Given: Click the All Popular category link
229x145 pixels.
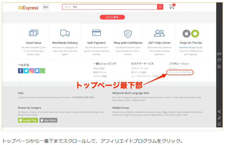Looking at the screenshot, I should coord(23,112).
